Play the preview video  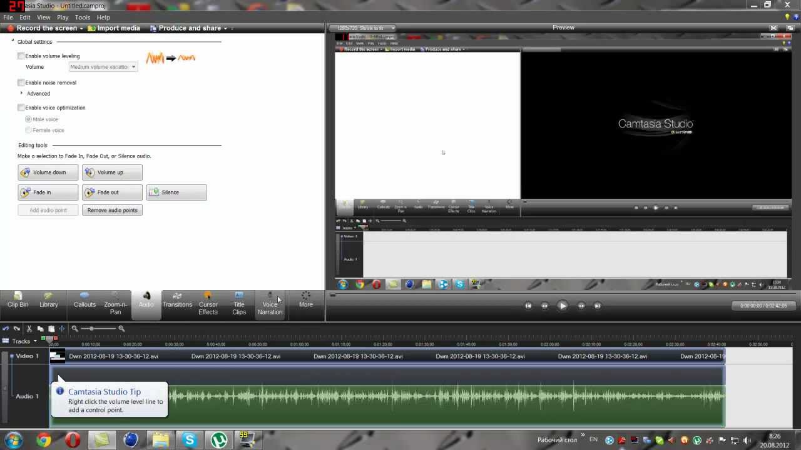(x=563, y=306)
